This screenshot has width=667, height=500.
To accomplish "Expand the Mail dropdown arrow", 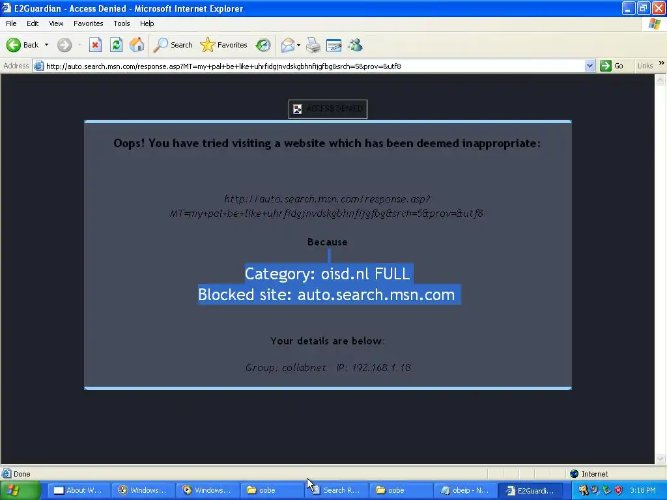I will point(298,45).
